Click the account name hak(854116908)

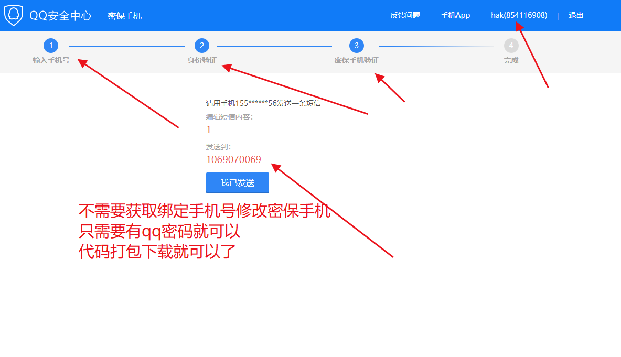pos(518,15)
